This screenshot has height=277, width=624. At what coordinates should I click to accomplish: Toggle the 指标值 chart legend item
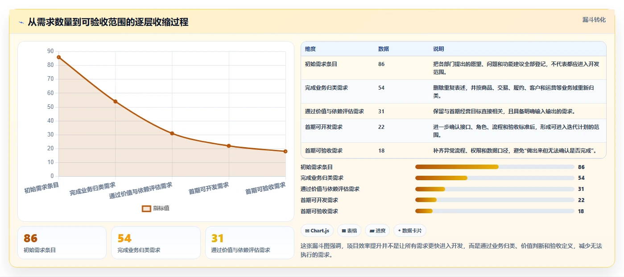click(155, 208)
